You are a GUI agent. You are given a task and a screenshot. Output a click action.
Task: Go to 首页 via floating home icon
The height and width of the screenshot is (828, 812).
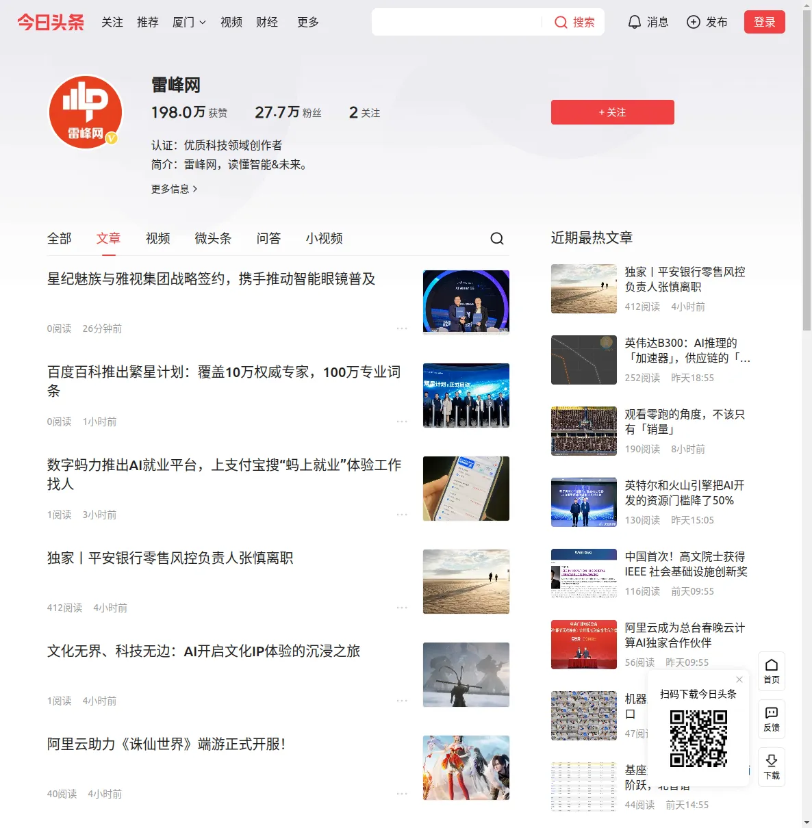click(772, 671)
